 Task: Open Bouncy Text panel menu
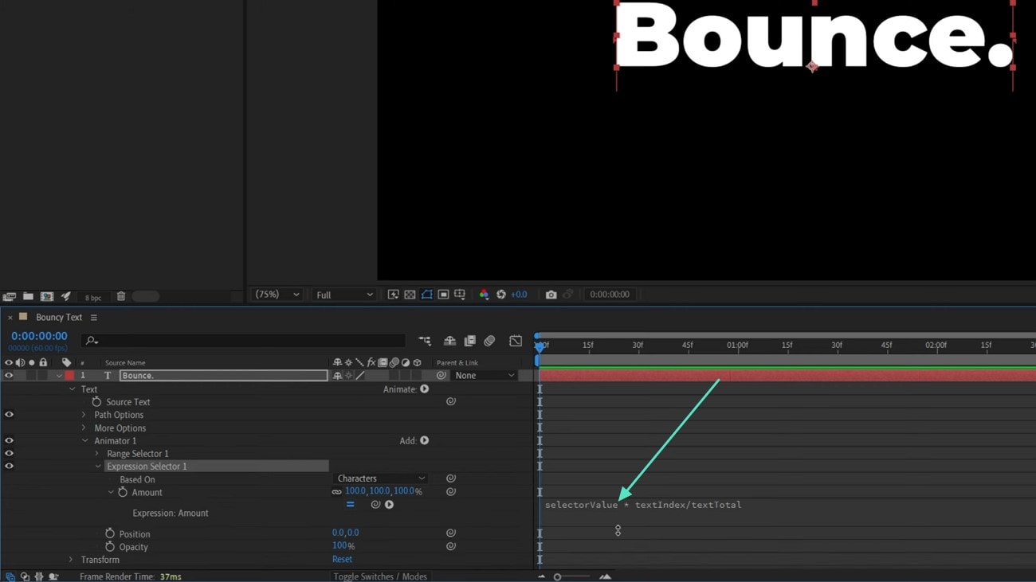pyautogui.click(x=93, y=318)
